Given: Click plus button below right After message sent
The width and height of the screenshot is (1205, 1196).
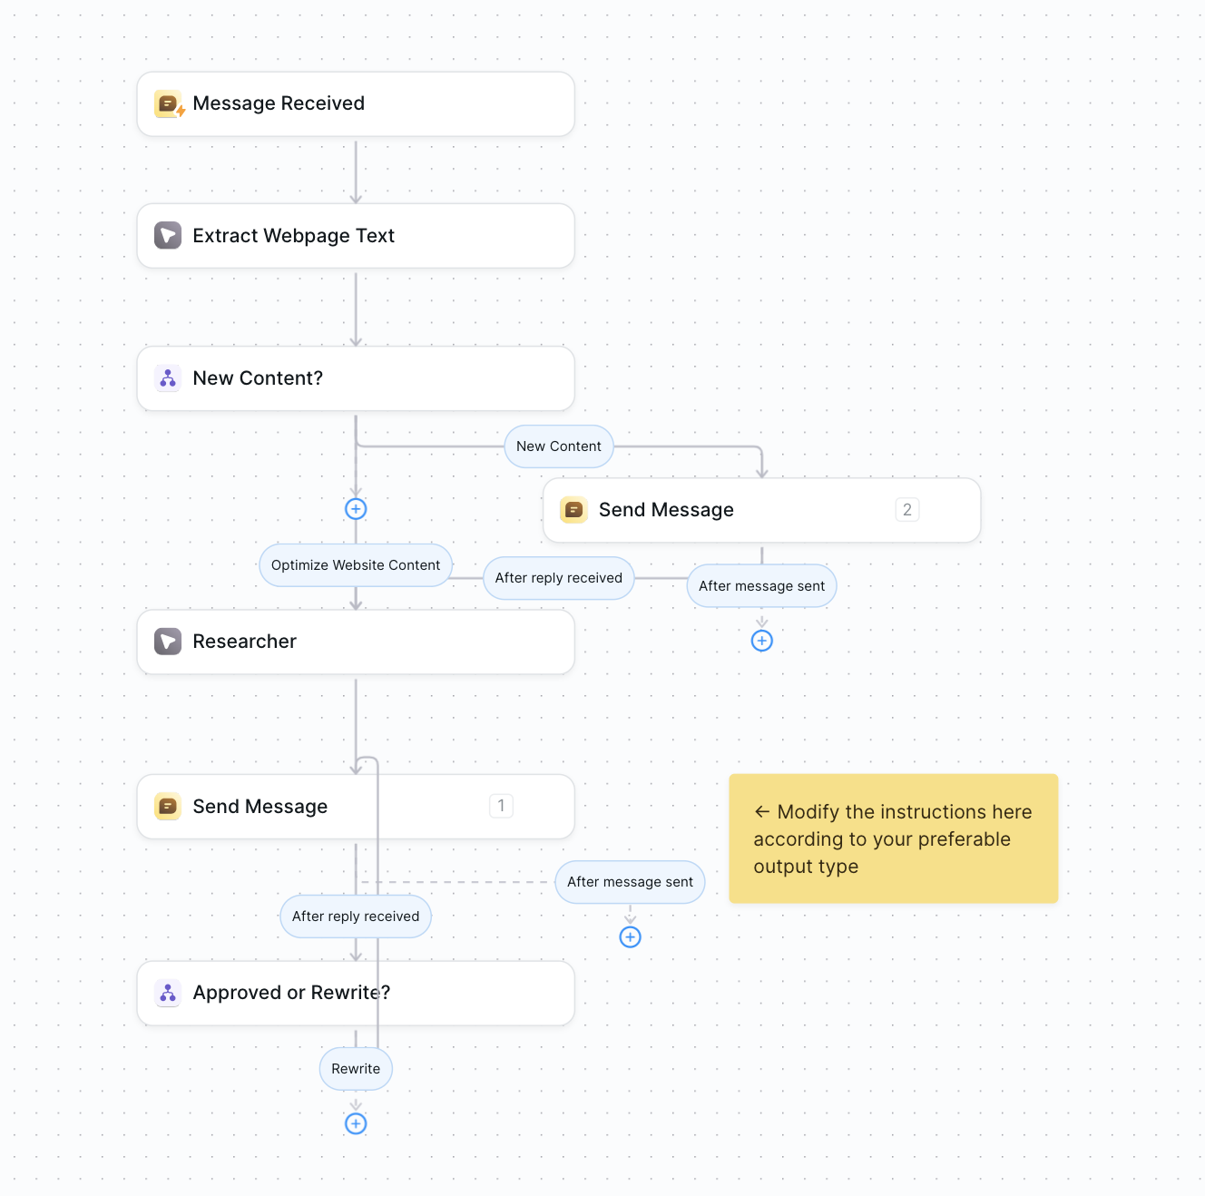Looking at the screenshot, I should (x=761, y=640).
